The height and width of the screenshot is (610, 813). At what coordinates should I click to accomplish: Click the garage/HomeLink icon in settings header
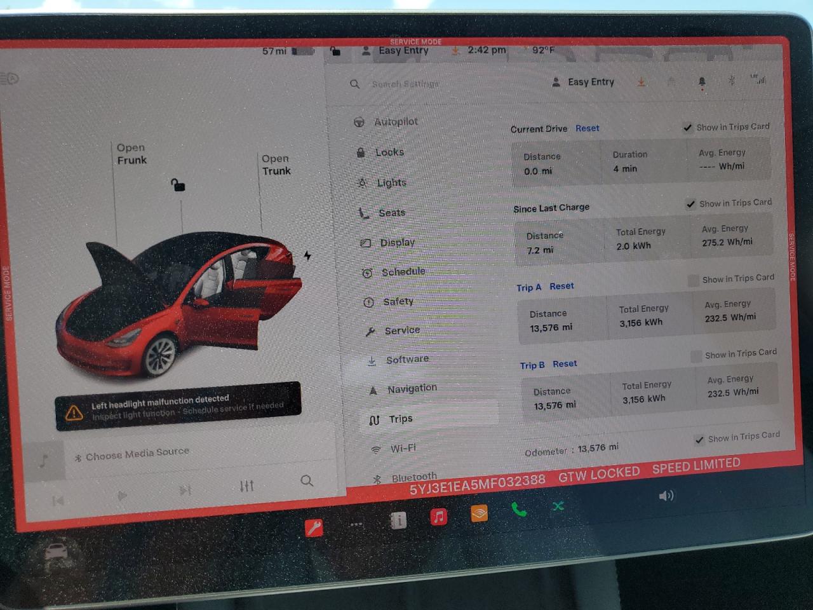671,81
